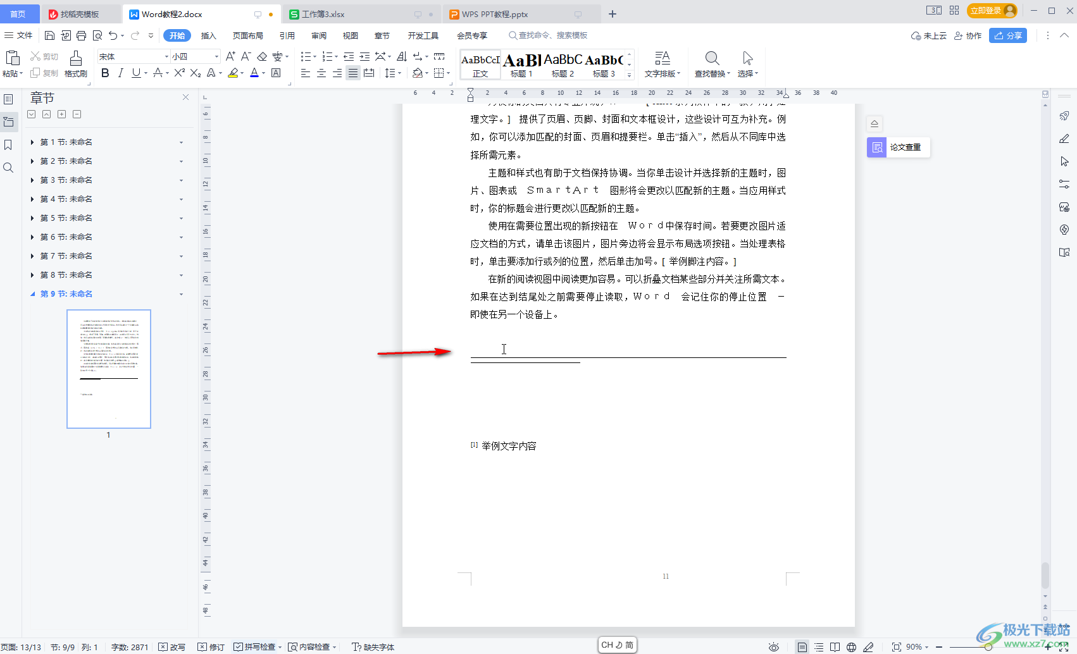Toggle Track Revisions in status bar

[211, 647]
